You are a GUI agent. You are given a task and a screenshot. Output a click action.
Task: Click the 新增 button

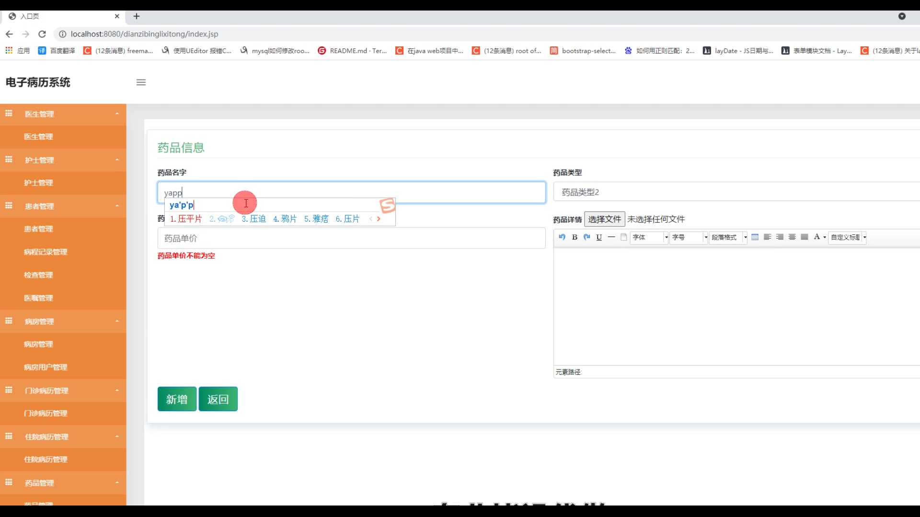coord(177,399)
